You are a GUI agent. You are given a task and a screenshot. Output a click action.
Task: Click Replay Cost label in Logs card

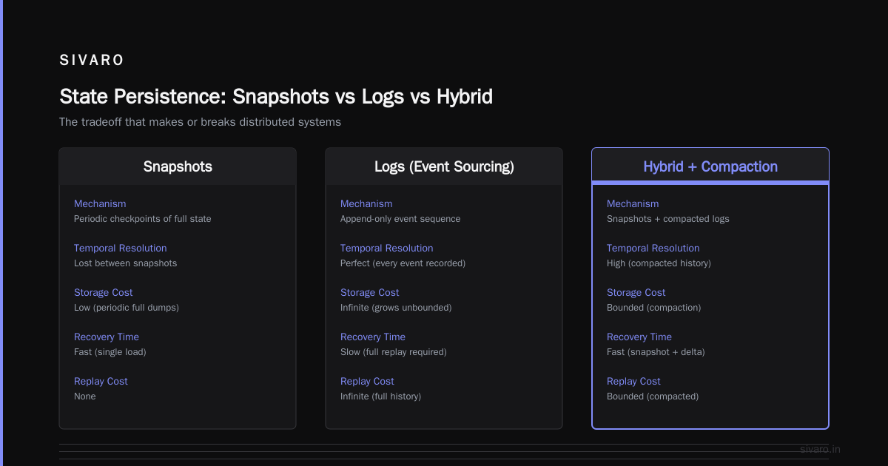(367, 381)
